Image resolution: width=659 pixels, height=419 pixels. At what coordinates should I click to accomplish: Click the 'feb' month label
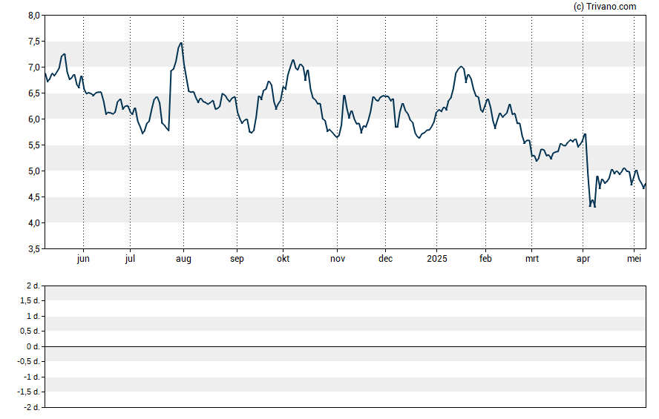click(485, 259)
